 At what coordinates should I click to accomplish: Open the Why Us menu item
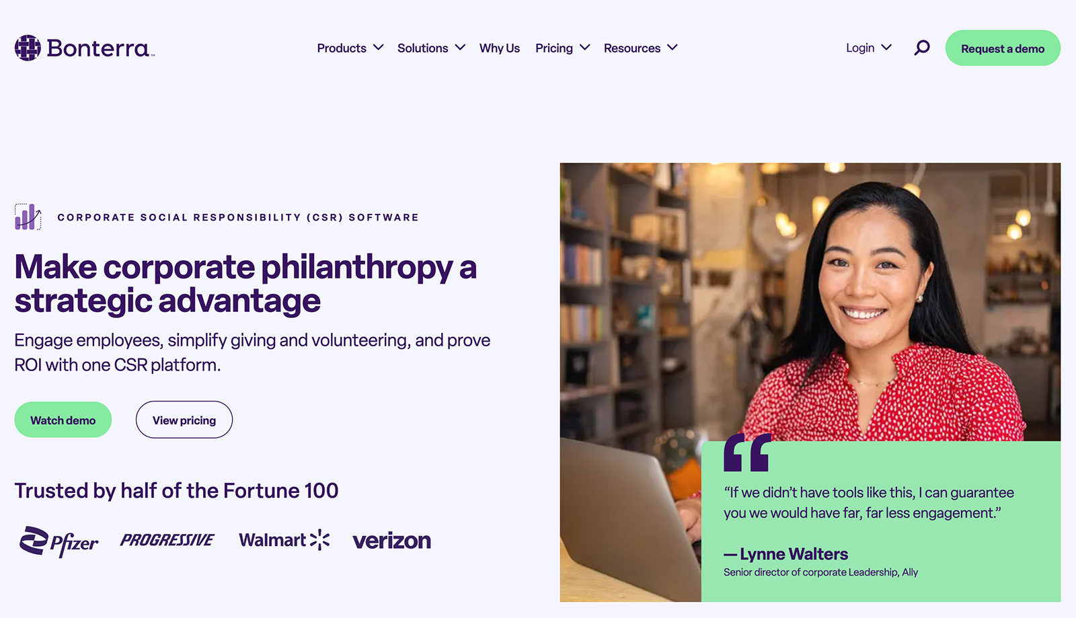[500, 48]
